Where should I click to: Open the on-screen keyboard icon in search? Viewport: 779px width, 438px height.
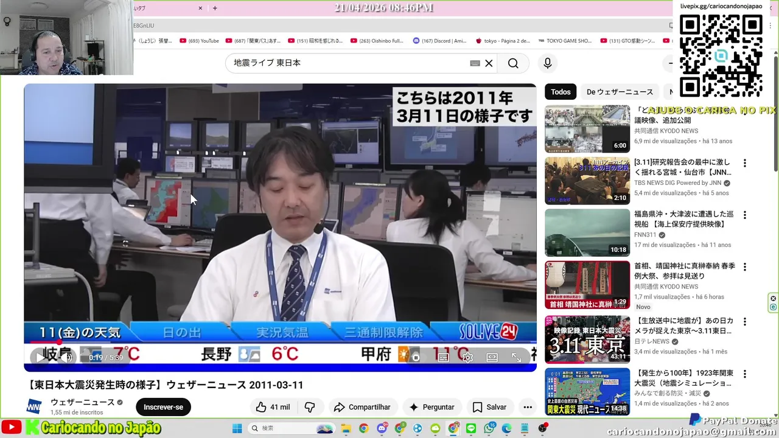pos(475,63)
